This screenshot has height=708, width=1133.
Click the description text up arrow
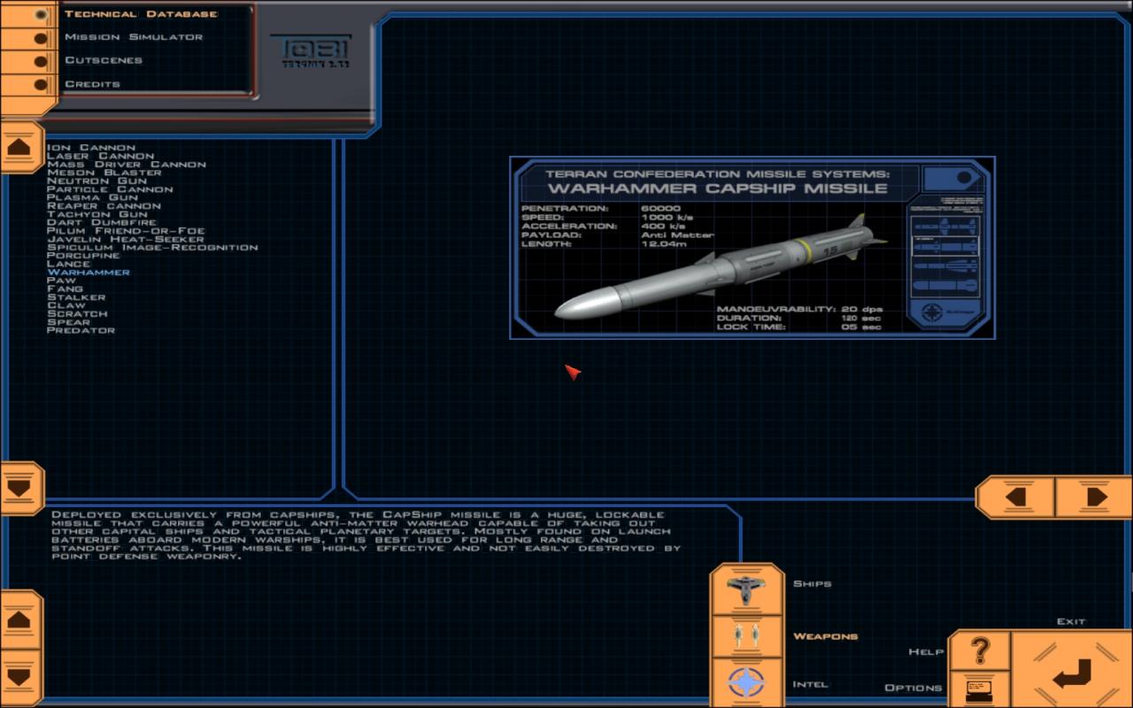19,619
